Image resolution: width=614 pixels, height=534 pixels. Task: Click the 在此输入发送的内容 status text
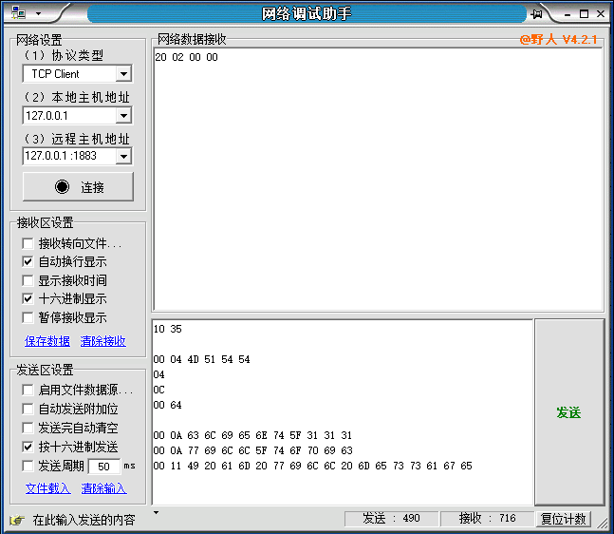(x=84, y=521)
